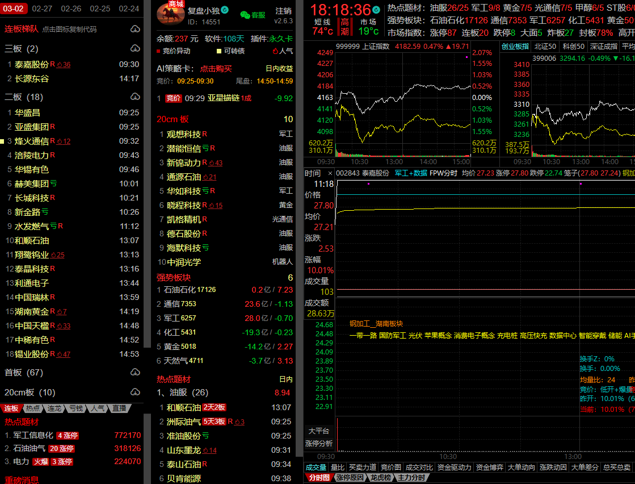Click the WeChat 客服 icon
Image resolution: width=635 pixels, height=484 pixels.
tap(245, 15)
